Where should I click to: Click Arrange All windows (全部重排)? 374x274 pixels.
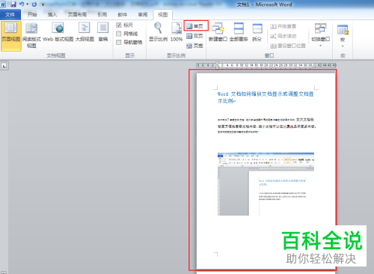(x=239, y=32)
